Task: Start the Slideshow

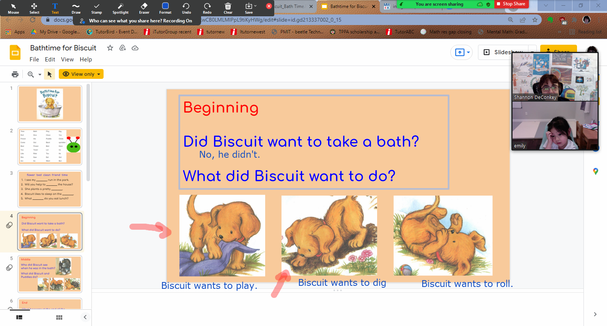Action: tap(503, 52)
